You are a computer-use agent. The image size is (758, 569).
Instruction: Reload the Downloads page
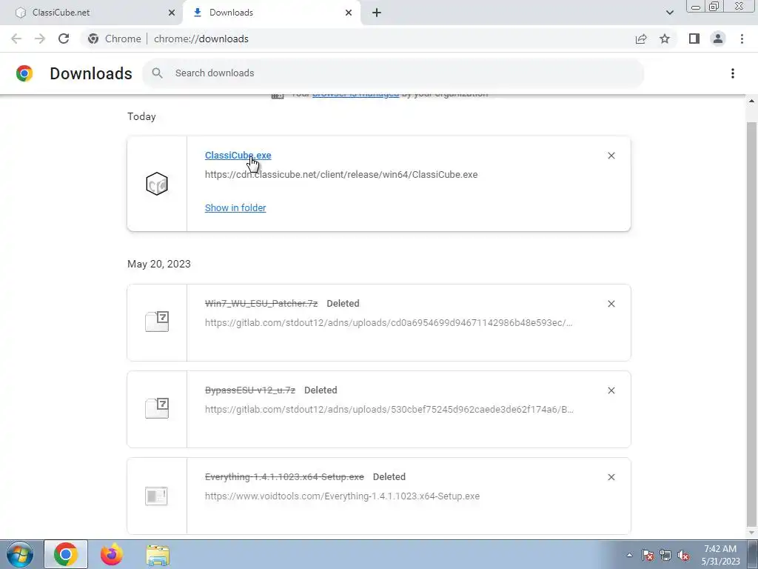coord(64,39)
